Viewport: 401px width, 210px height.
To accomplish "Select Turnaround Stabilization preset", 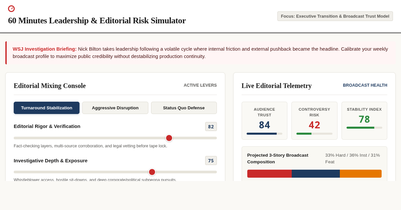I will pos(46,108).
